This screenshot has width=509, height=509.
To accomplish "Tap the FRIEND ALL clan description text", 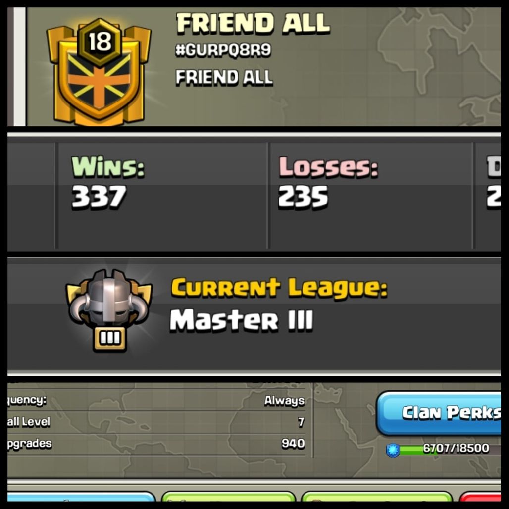I will (x=224, y=77).
